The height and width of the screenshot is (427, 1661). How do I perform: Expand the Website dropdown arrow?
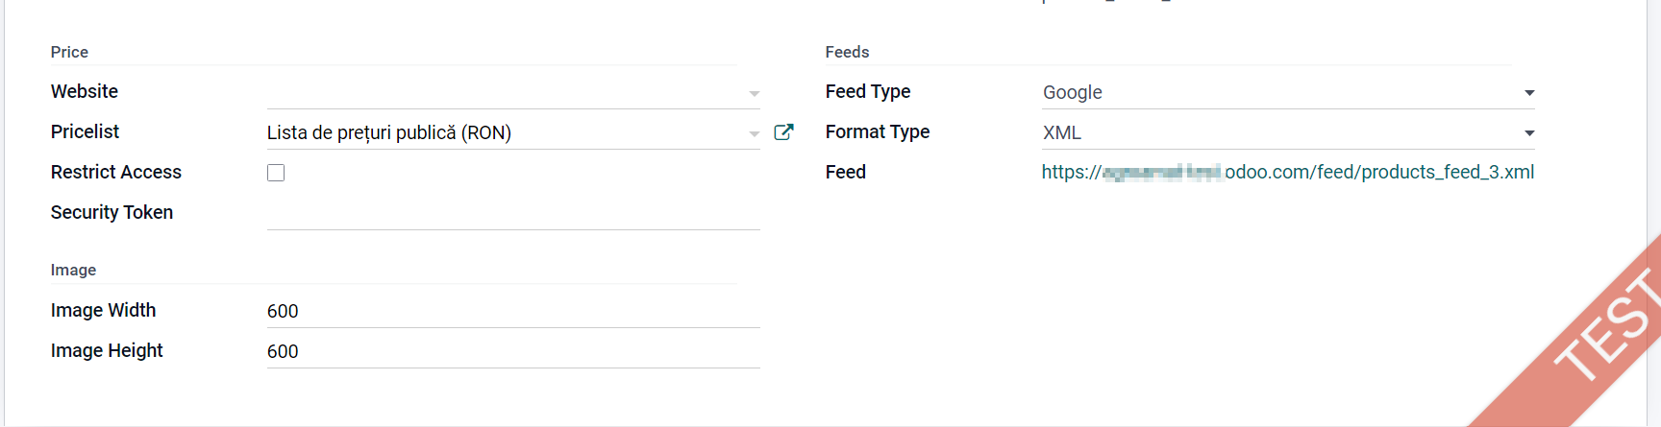tap(755, 93)
